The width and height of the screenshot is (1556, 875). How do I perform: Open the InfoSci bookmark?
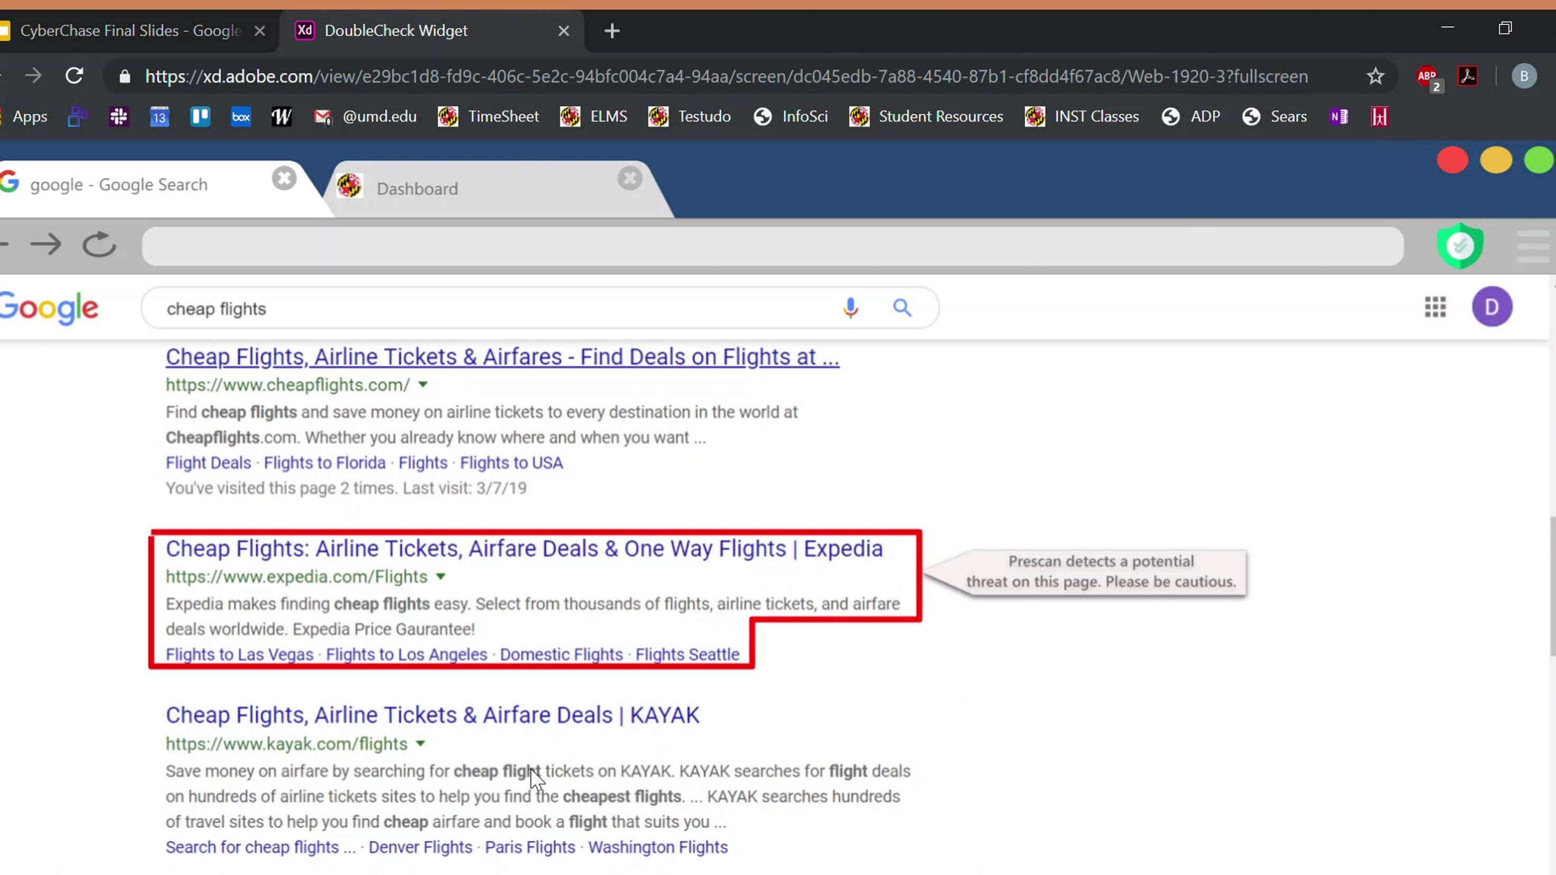[791, 116]
